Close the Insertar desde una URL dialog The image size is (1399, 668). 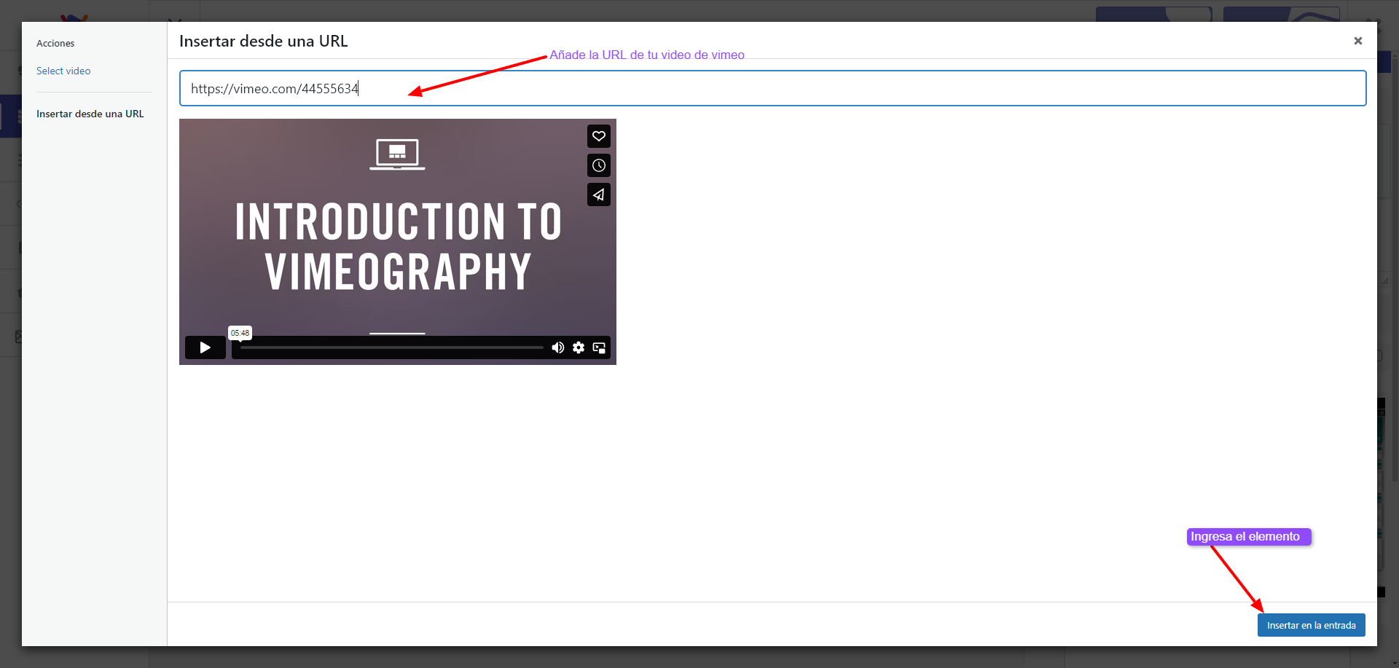pyautogui.click(x=1357, y=41)
